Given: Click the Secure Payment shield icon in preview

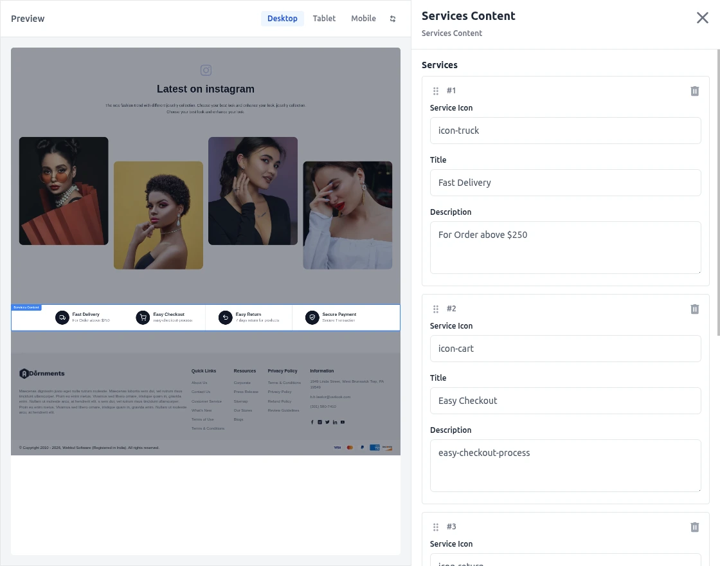Looking at the screenshot, I should pos(312,318).
